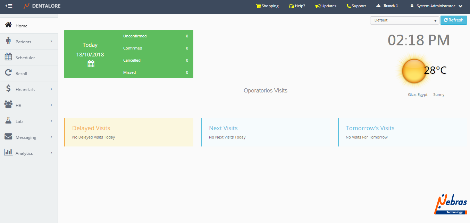Viewport: 470px width, 223px height.
Task: Click the Financials dollar sign icon
Action: click(8, 89)
